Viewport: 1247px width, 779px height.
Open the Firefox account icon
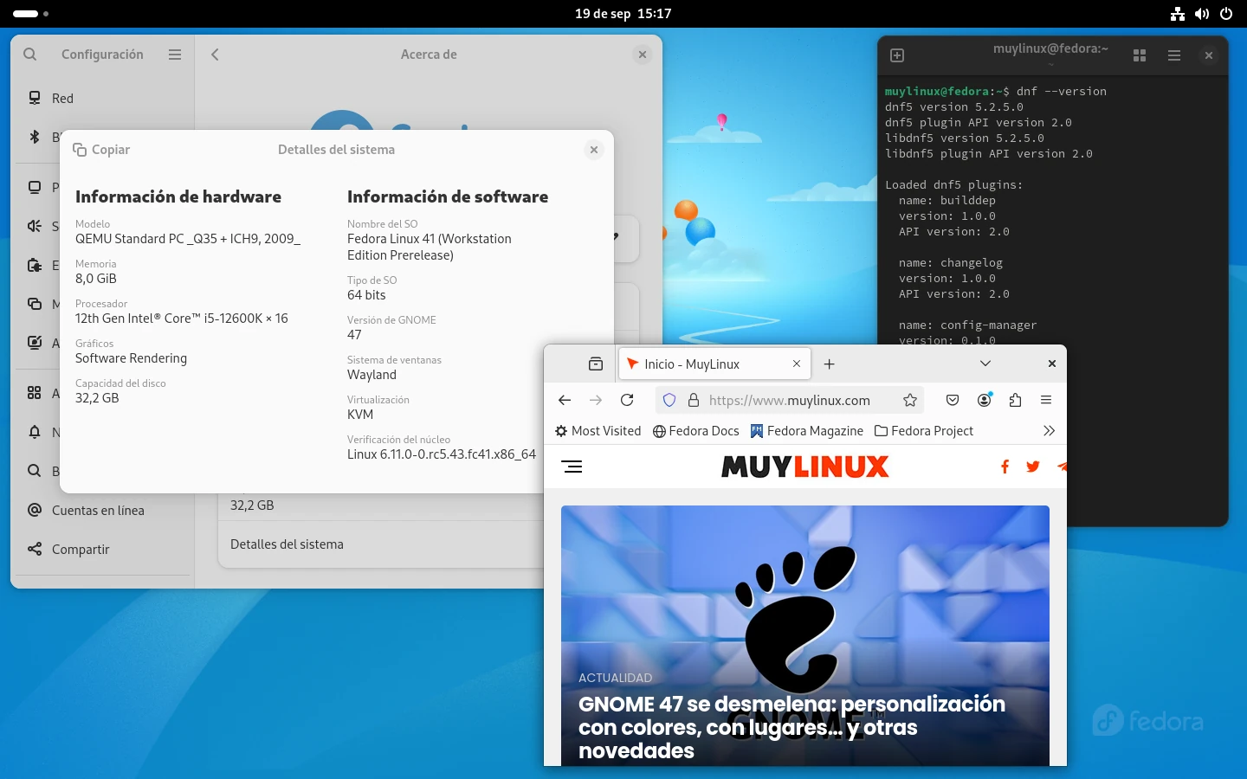point(985,400)
